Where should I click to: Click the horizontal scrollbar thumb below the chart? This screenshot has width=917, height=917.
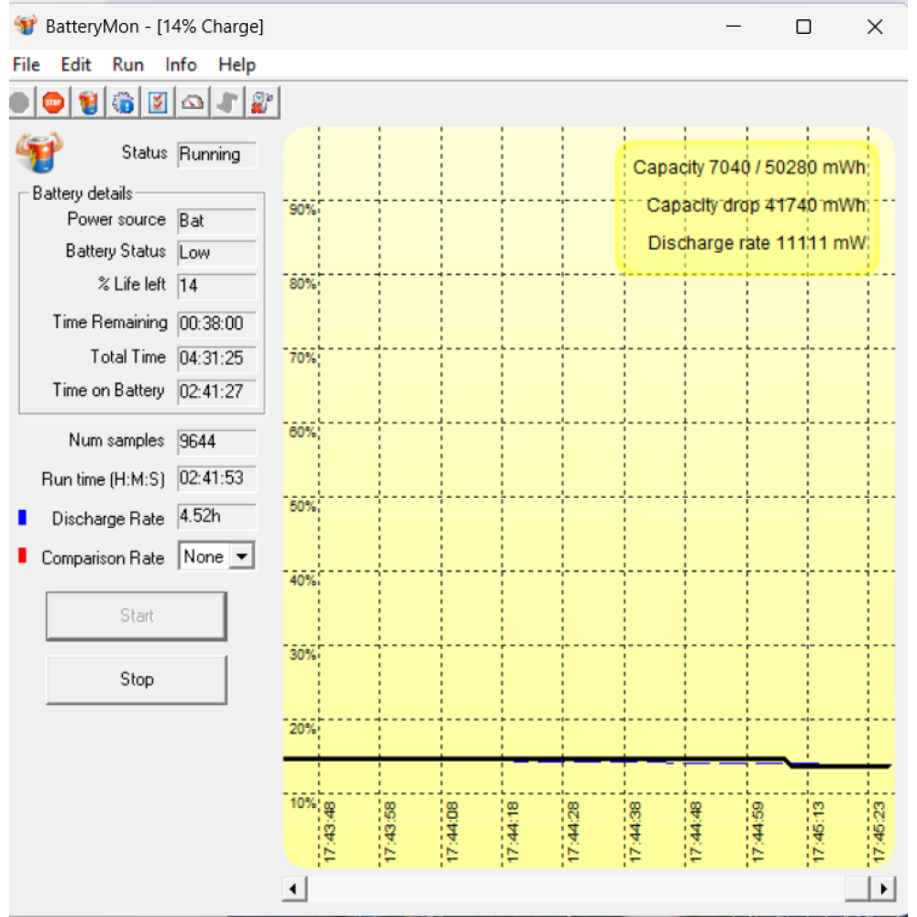coord(857,889)
